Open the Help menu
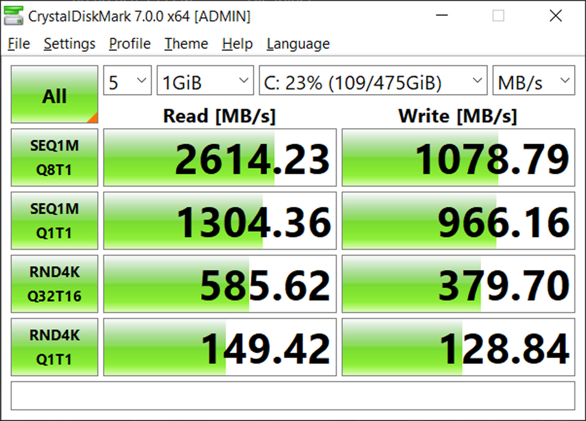The width and height of the screenshot is (586, 421). pyautogui.click(x=237, y=44)
